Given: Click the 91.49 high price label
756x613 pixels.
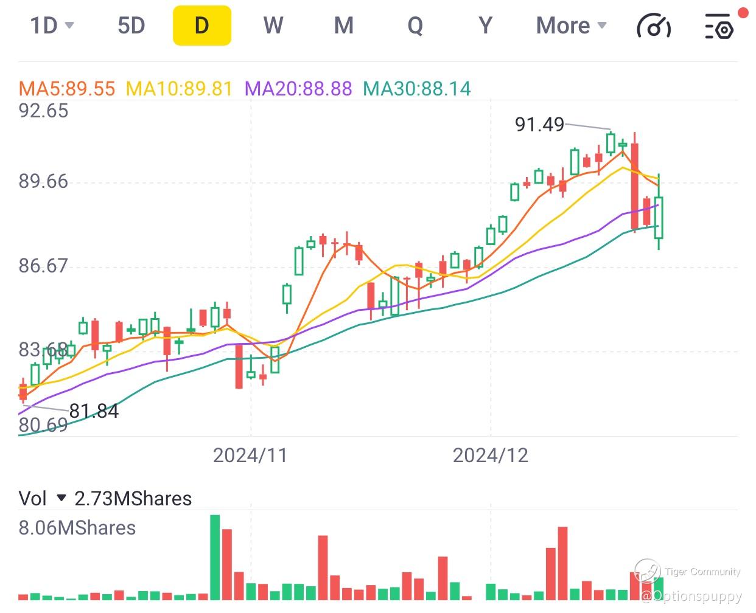Looking at the screenshot, I should click(x=540, y=125).
